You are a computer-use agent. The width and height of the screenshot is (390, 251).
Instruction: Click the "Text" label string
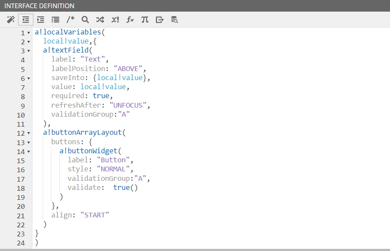click(92, 59)
